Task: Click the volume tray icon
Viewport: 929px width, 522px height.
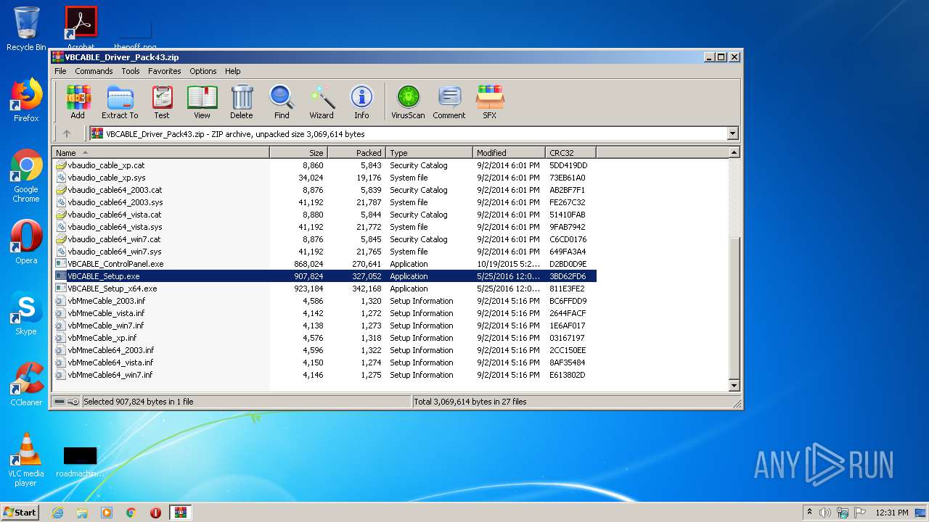Action: pos(825,513)
